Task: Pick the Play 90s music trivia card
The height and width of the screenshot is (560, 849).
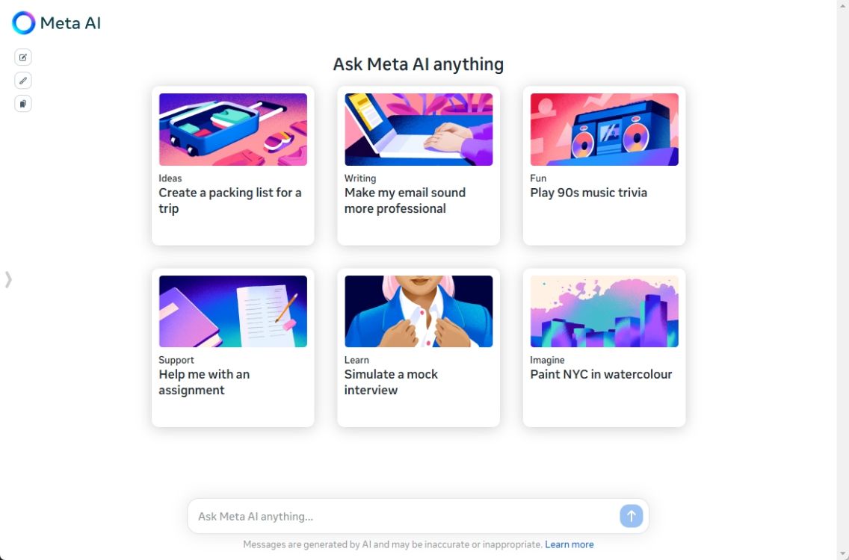Action: click(605, 166)
